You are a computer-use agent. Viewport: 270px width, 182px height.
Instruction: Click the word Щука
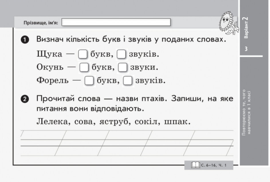[x=49, y=54]
